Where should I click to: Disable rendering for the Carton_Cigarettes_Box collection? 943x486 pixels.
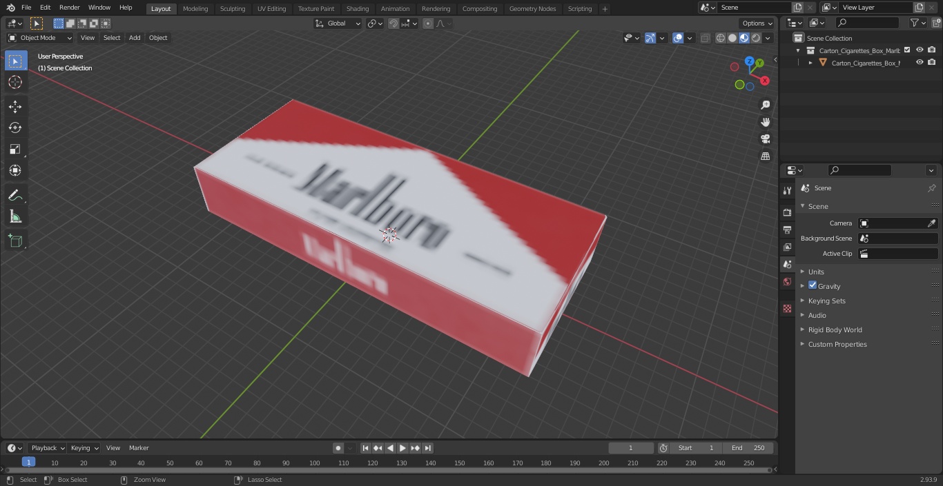(932, 50)
